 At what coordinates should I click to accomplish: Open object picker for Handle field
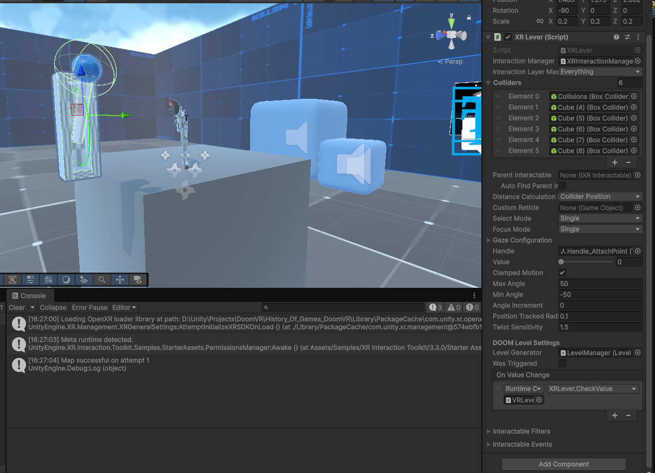(638, 251)
